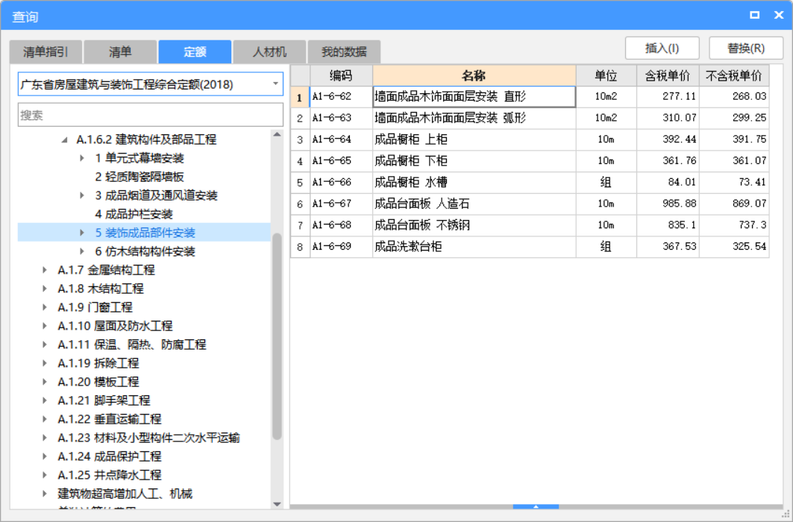Select 2 轻质陶瓷隔墙板 tree item
Image resolution: width=793 pixels, height=522 pixels.
[139, 177]
